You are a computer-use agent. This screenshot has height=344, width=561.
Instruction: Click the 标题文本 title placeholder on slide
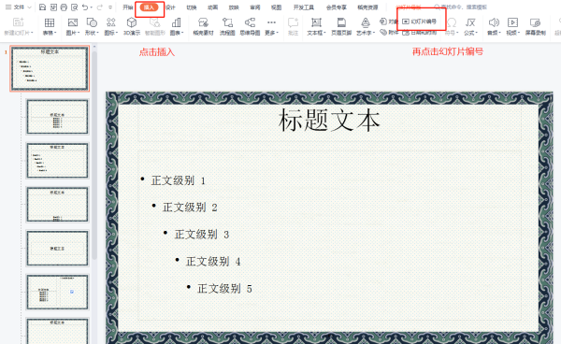pos(329,121)
